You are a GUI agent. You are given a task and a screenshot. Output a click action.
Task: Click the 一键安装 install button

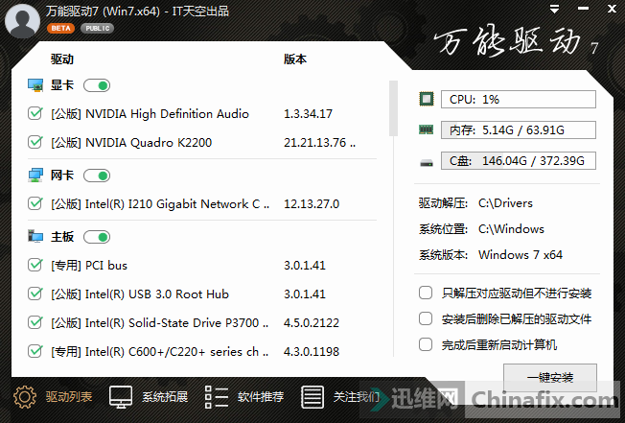coord(550,377)
